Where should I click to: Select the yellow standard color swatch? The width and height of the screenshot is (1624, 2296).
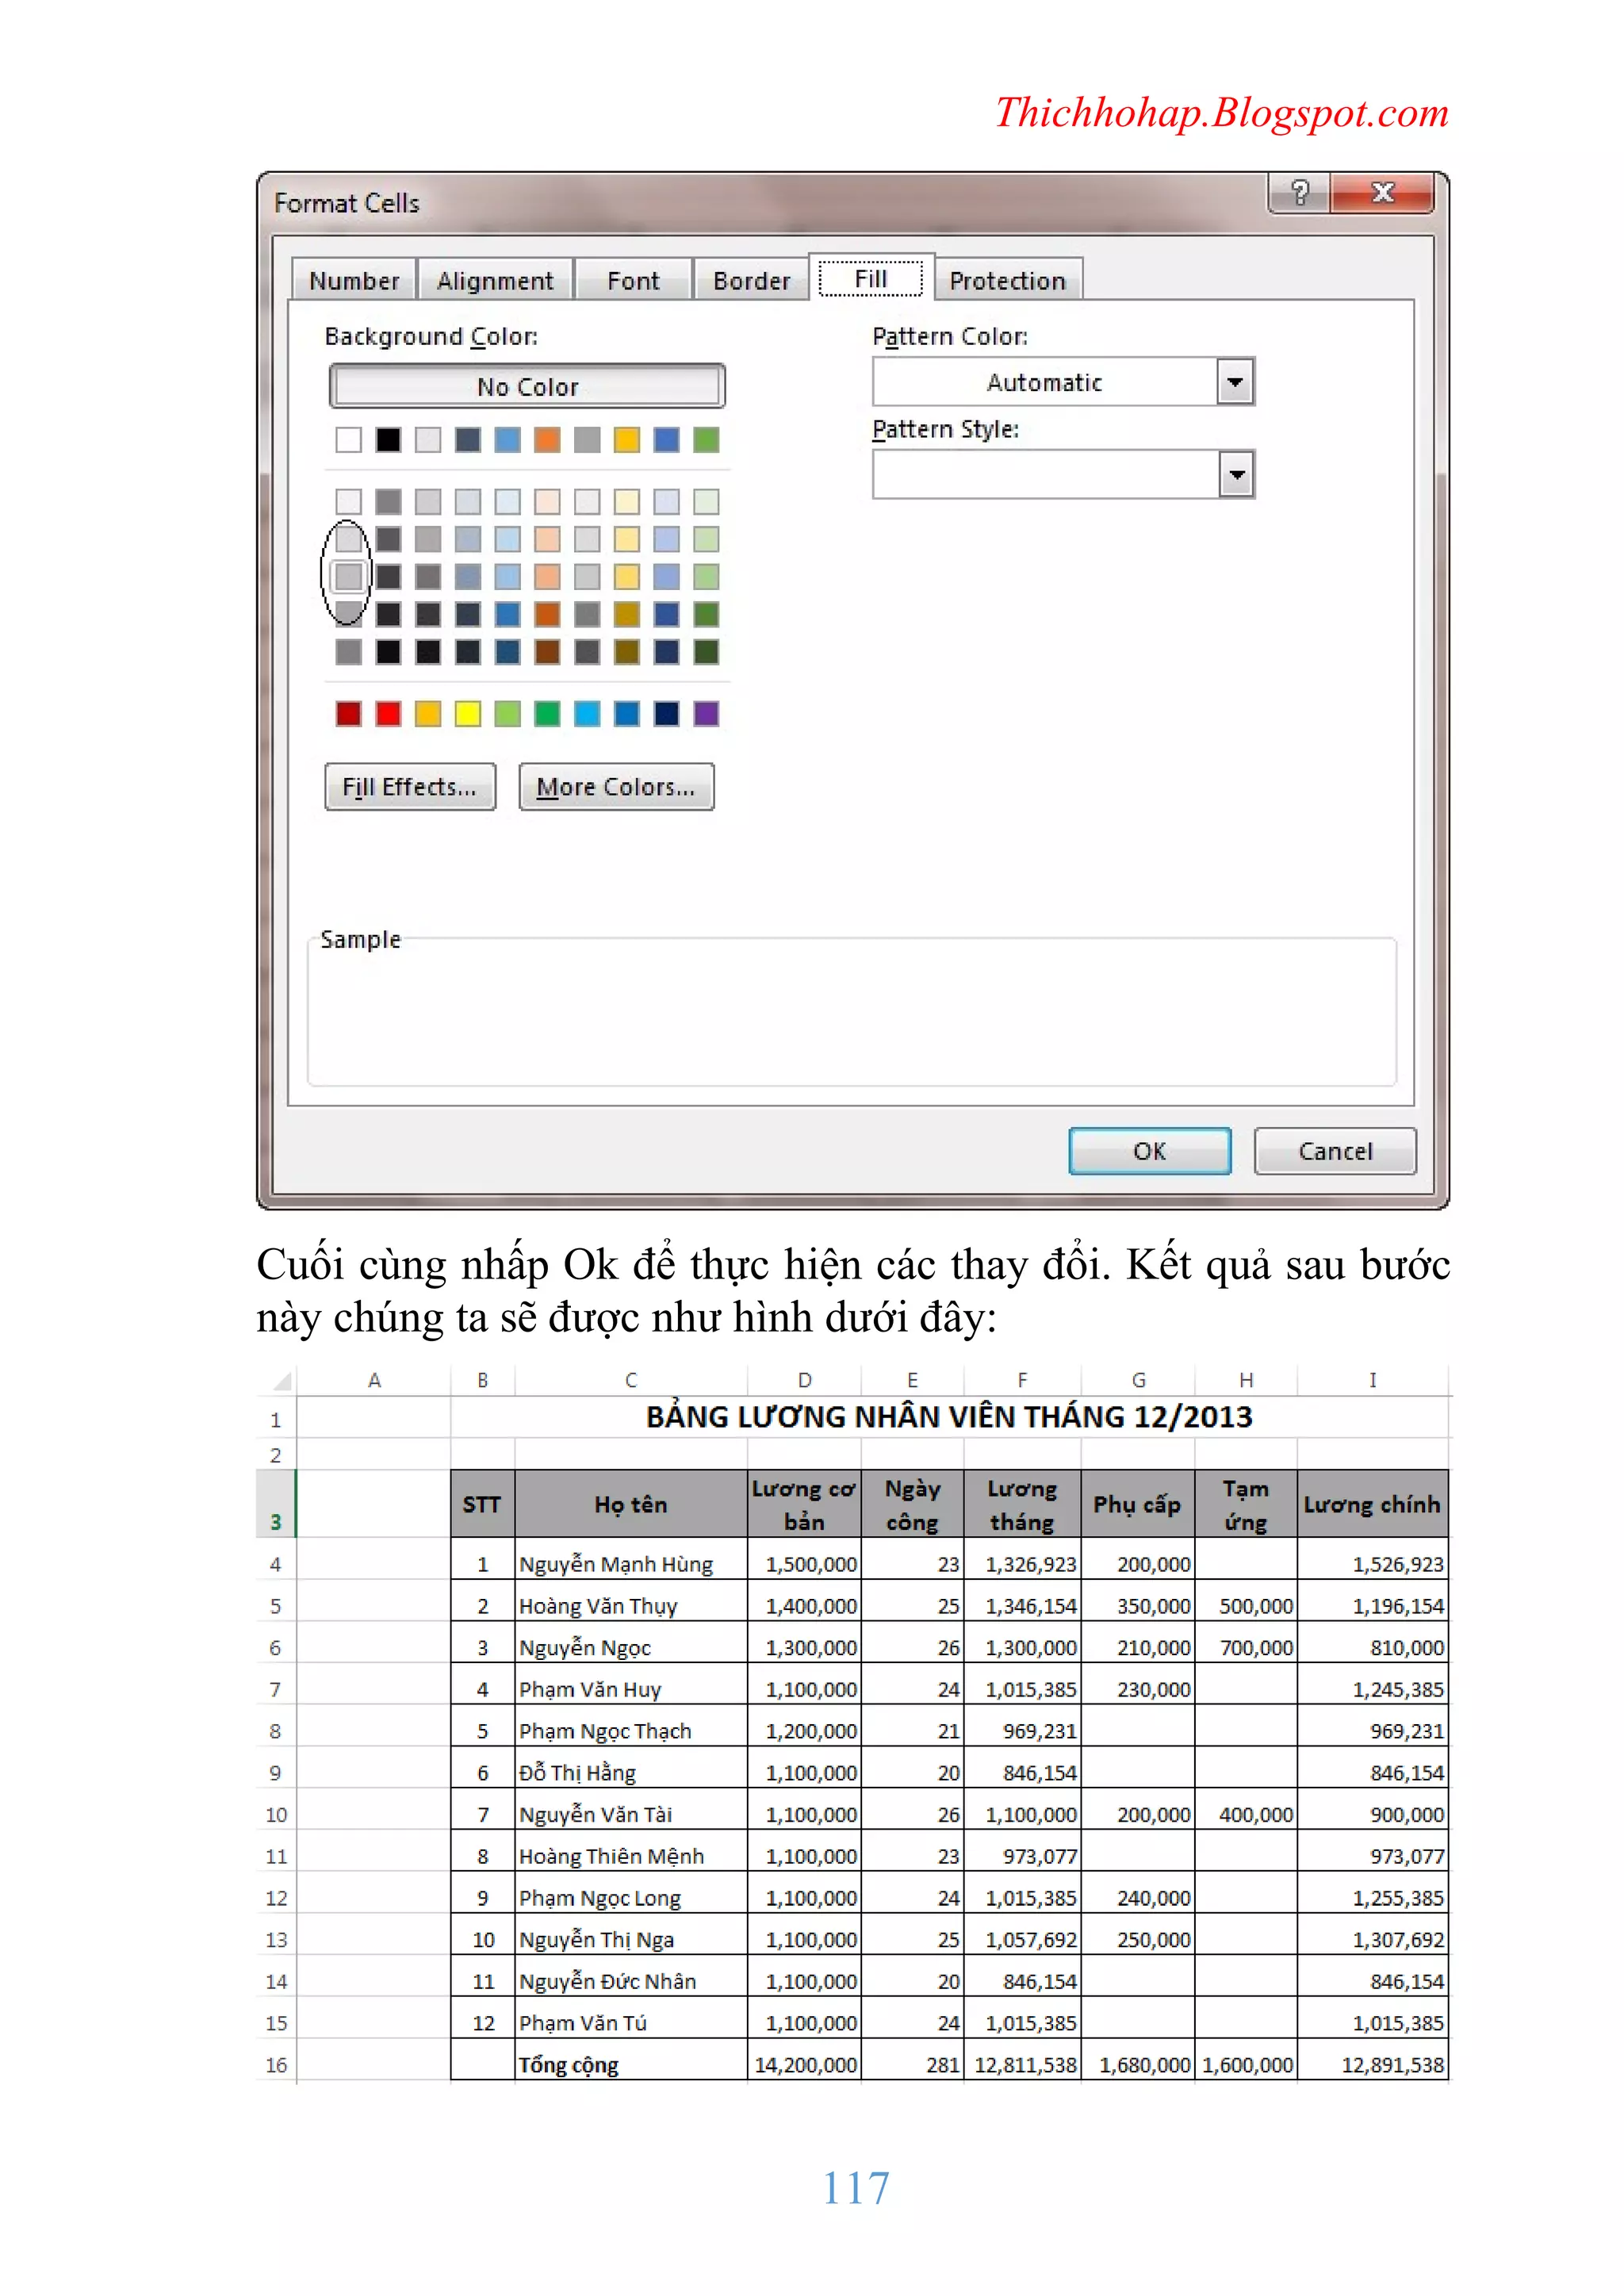468,714
